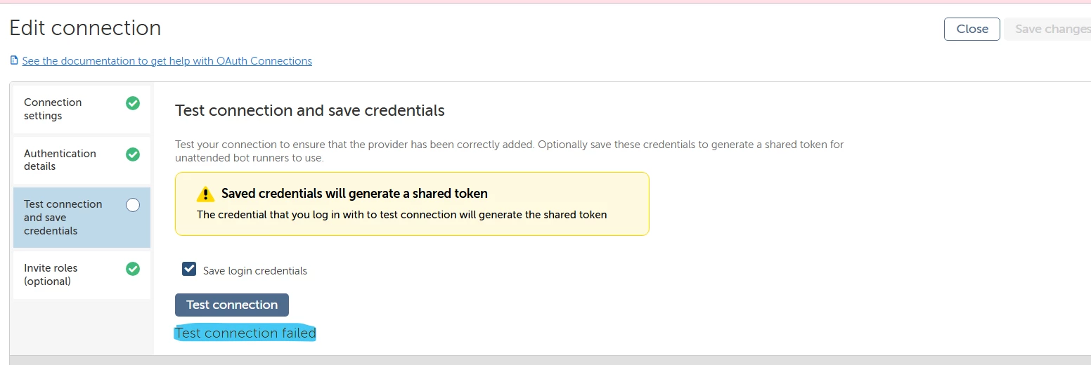Click the green checkmark next to Invite roles
Image resolution: width=1091 pixels, height=365 pixels.
pos(133,269)
